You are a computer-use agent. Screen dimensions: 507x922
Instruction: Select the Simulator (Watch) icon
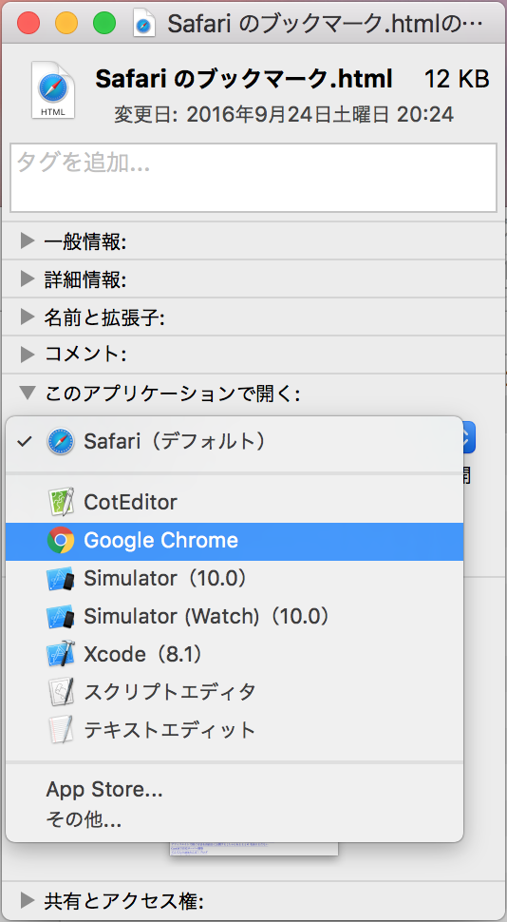click(x=61, y=617)
